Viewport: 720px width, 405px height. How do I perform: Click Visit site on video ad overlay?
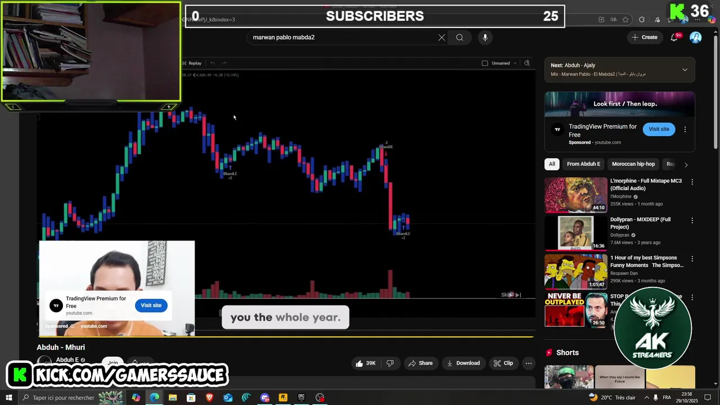[151, 305]
